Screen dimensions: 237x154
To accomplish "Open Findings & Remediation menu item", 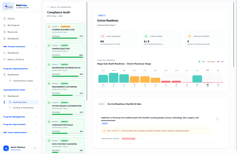I will [23, 108].
